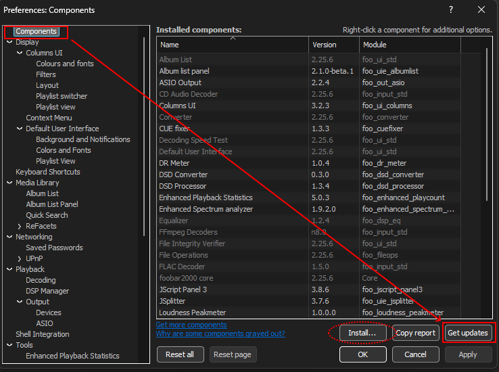Viewport: 499px width, 372px height.
Task: Open the Keyboard Shortcuts page
Action: [x=47, y=172]
